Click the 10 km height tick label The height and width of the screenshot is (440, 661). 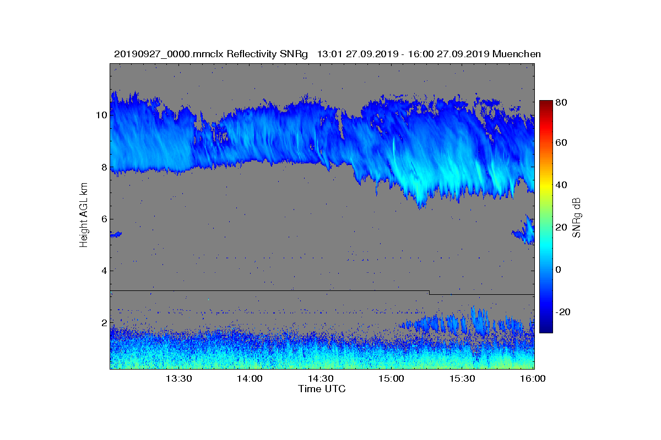pyautogui.click(x=101, y=116)
